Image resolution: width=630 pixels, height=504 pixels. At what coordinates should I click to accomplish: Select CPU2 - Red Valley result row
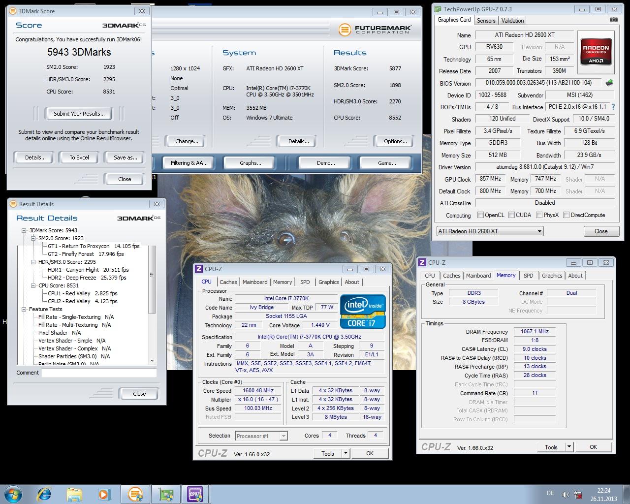click(82, 301)
